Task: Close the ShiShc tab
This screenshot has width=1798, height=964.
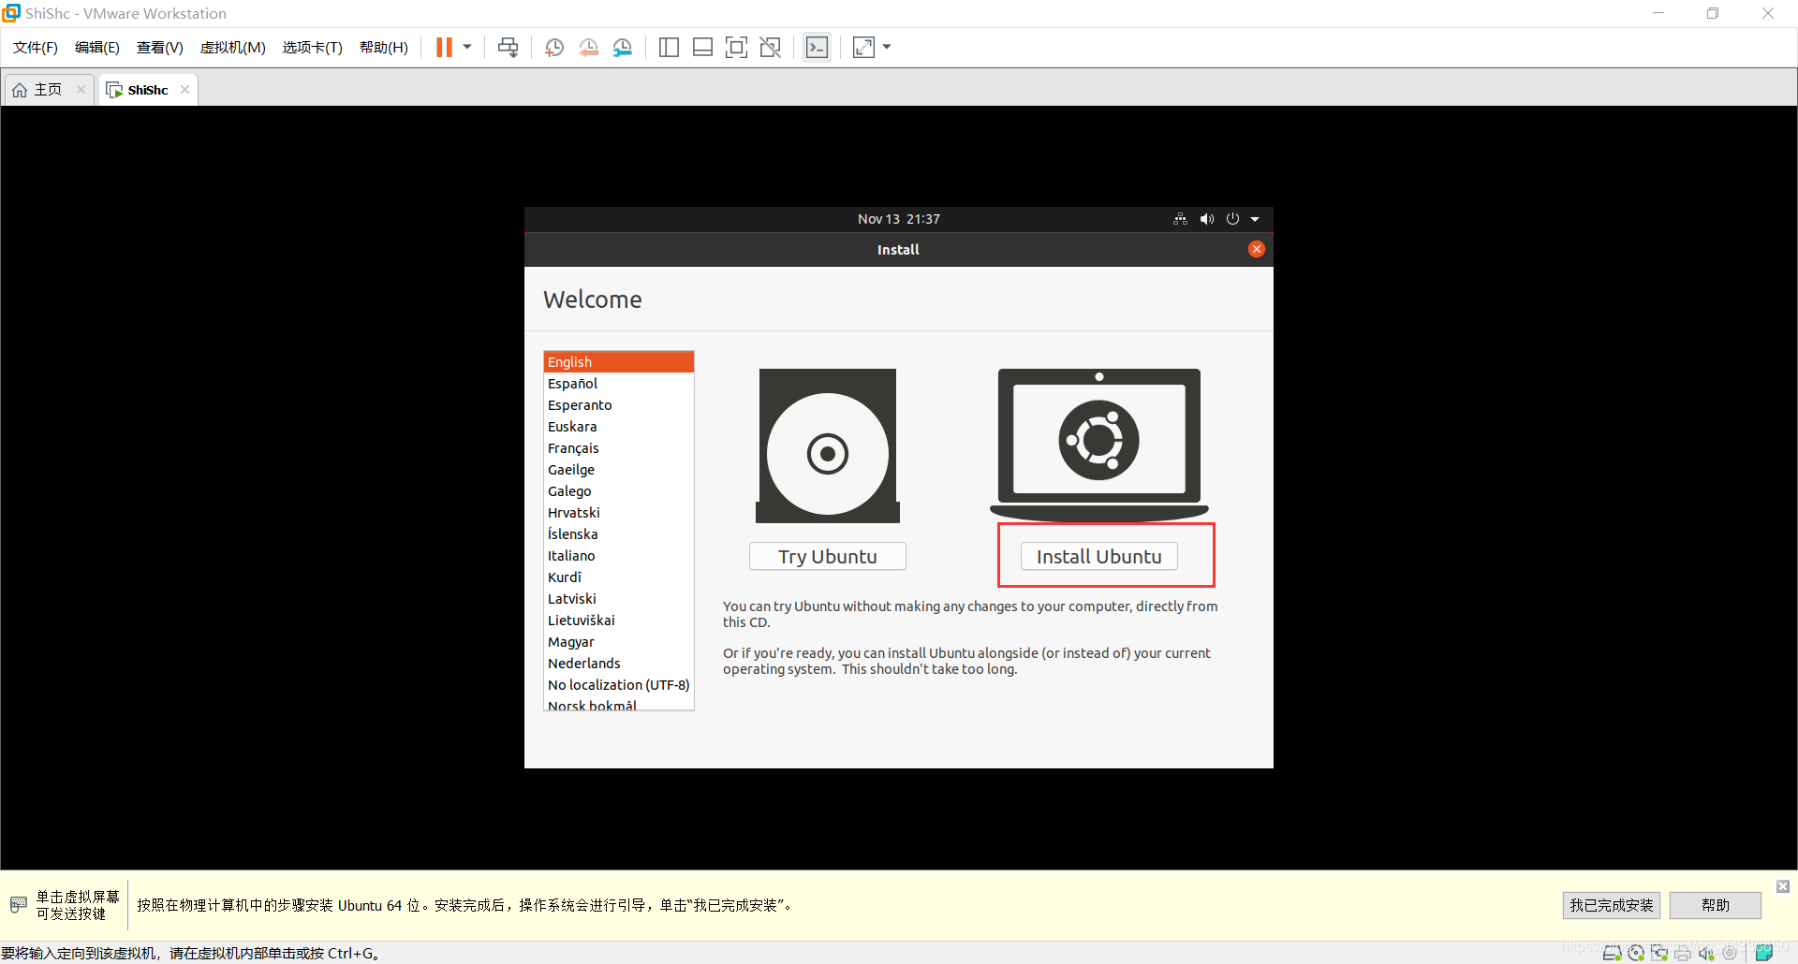Action: pos(184,90)
